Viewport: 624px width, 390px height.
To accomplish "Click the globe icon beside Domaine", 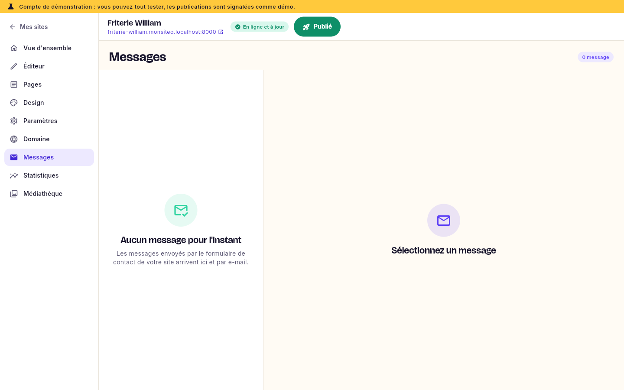I will coord(14,139).
